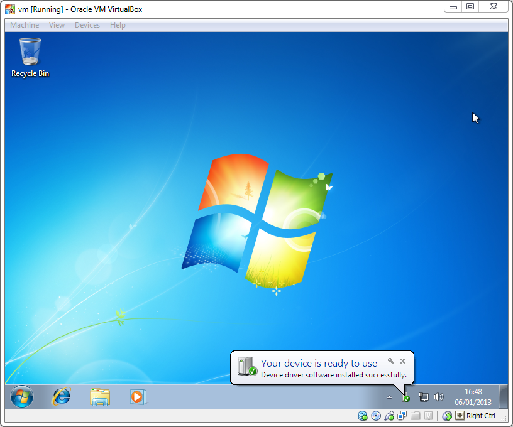Launch Internet Explorer from the taskbar

(62, 396)
